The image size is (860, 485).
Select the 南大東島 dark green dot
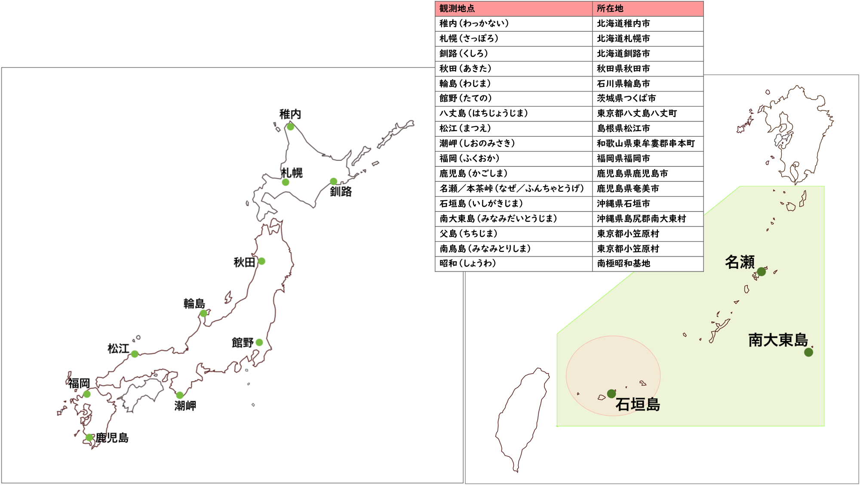[x=808, y=352]
